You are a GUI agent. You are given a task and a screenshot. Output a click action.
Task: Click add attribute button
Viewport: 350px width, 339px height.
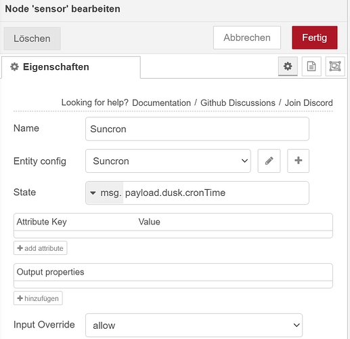pos(41,248)
